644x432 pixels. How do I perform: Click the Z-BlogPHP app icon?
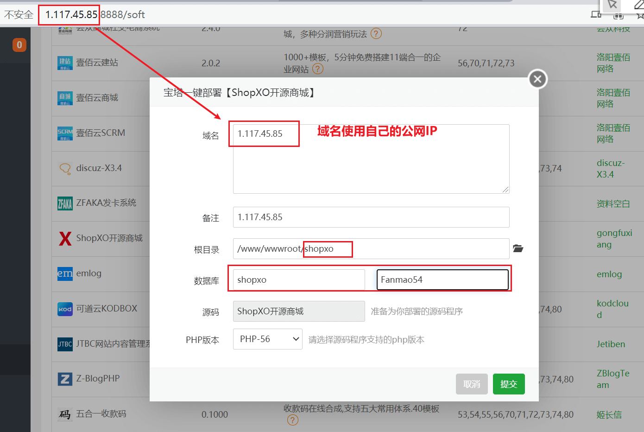point(65,379)
